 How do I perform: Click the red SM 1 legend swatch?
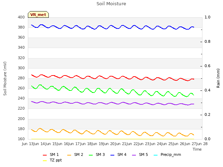coord(45,155)
